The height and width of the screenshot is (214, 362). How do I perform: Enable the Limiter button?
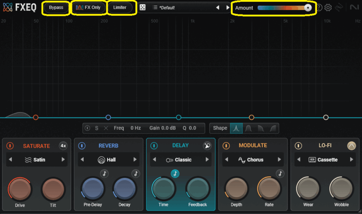point(120,8)
